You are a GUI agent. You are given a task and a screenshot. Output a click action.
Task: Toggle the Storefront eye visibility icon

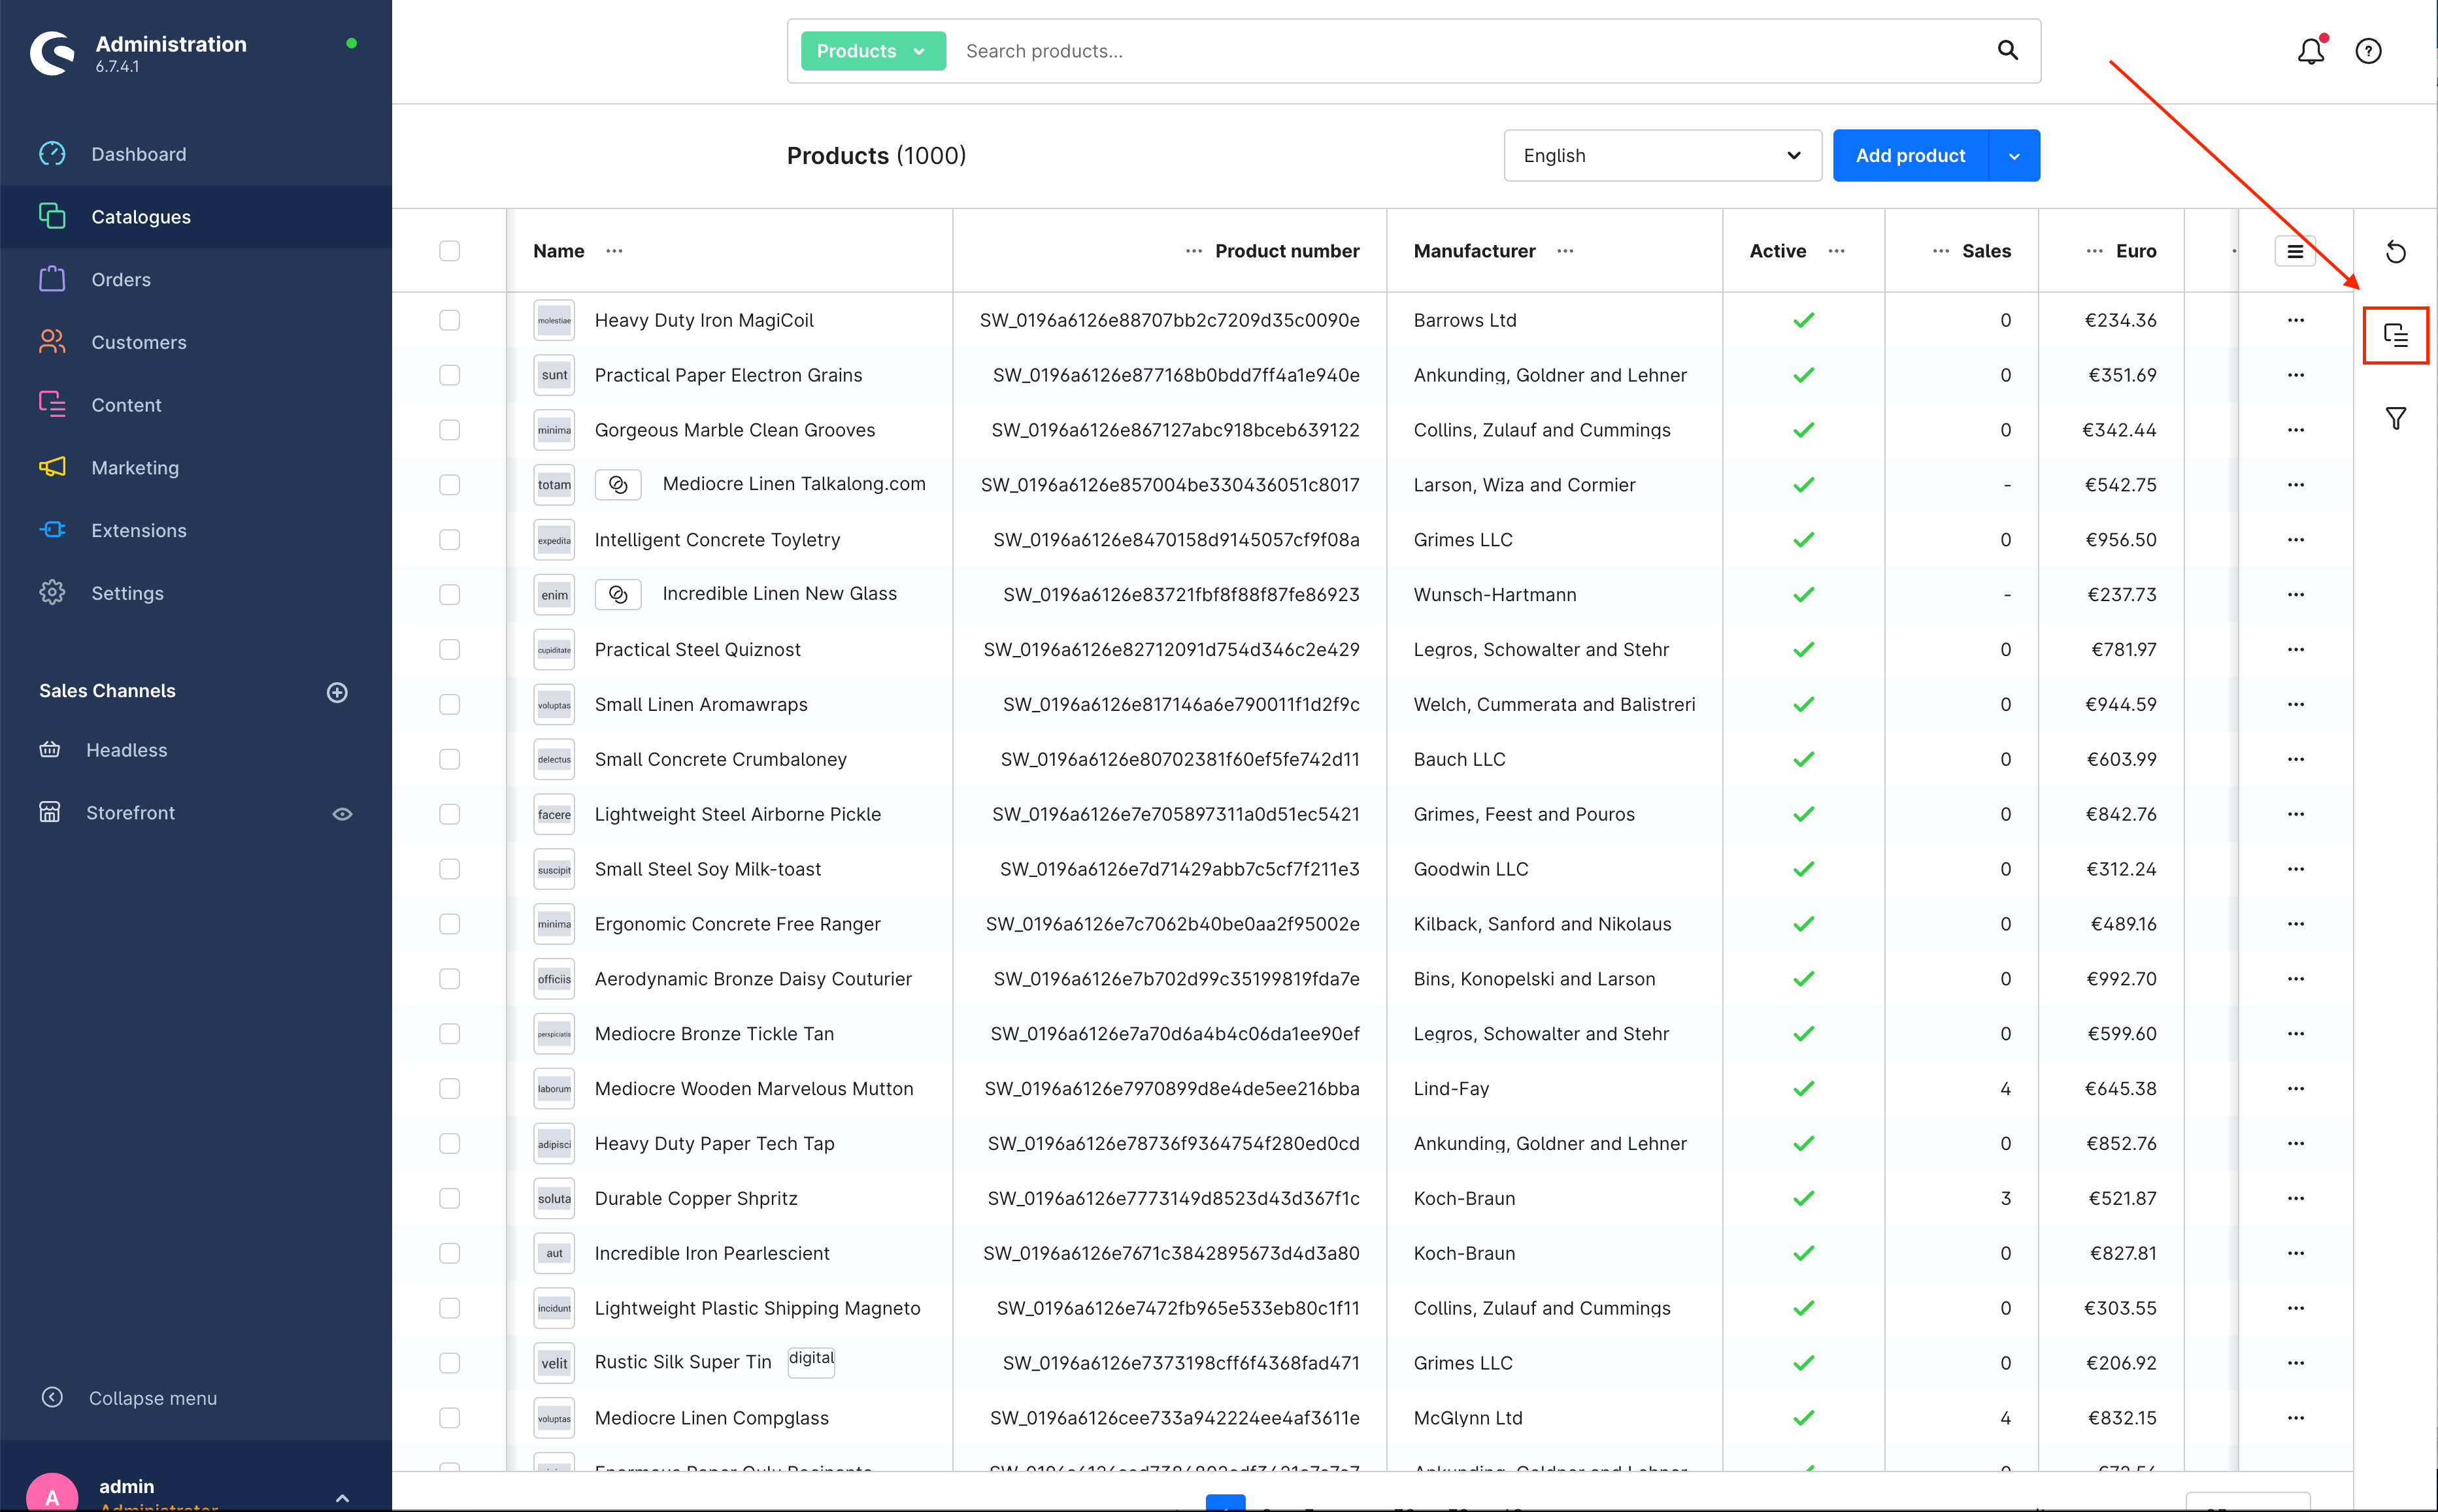tap(342, 814)
